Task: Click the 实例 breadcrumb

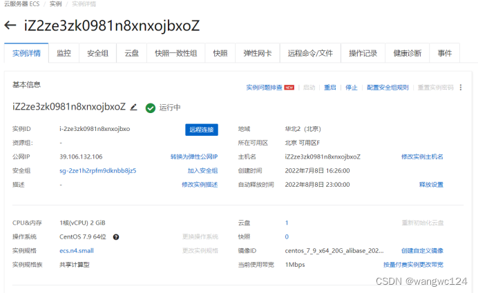Action: point(55,4)
